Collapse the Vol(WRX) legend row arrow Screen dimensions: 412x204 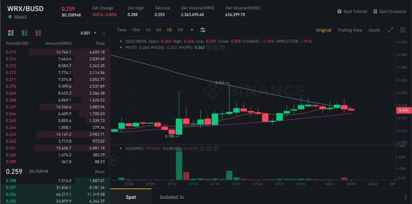coord(121,148)
